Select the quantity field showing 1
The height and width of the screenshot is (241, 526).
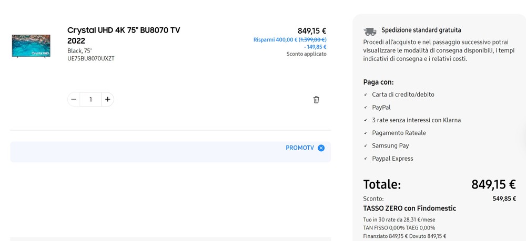pos(90,99)
